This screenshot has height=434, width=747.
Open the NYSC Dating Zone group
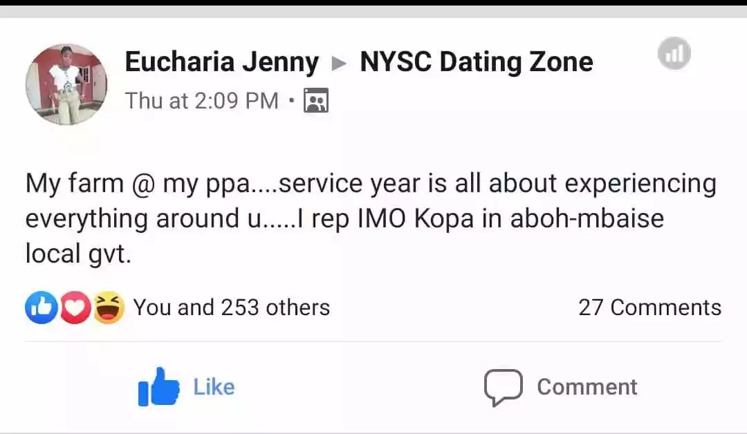(477, 62)
